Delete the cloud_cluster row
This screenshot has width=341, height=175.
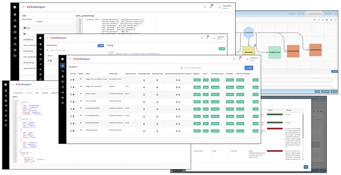(73, 102)
